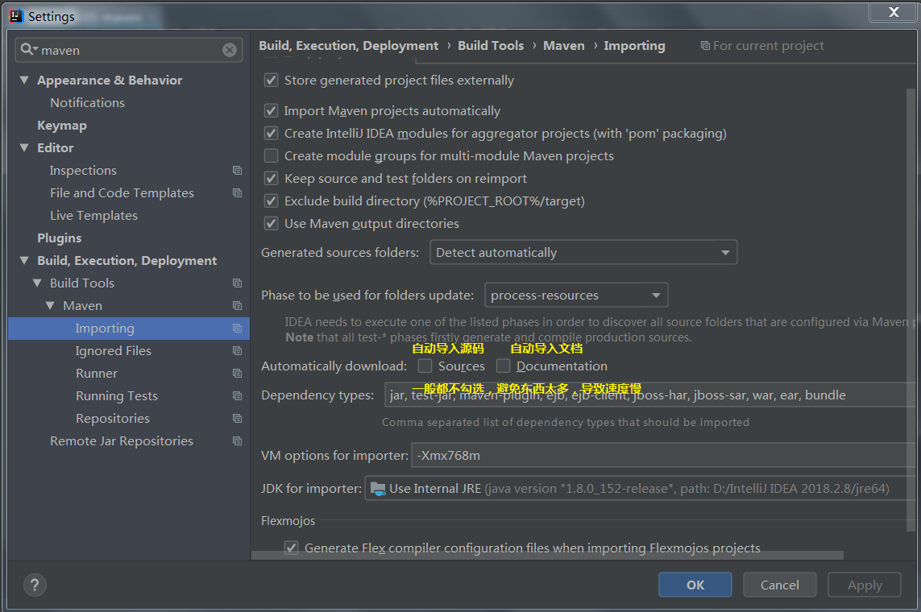
Task: Enable automatic download of Sources
Action: 425,366
